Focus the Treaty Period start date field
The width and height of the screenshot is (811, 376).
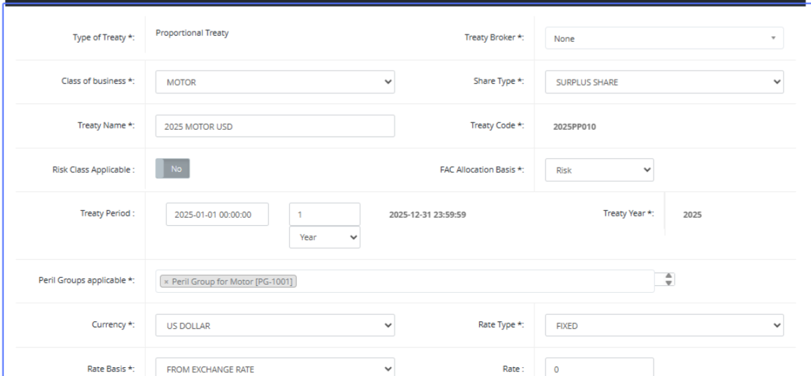point(217,214)
